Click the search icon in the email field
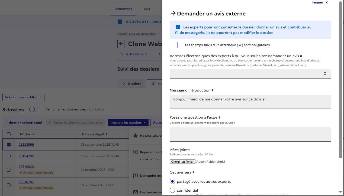Screen dimensions: 344x196 (x=325, y=74)
